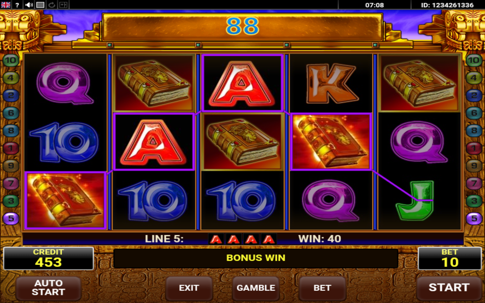Gamble the current win
485x303 pixels.
tap(256, 288)
